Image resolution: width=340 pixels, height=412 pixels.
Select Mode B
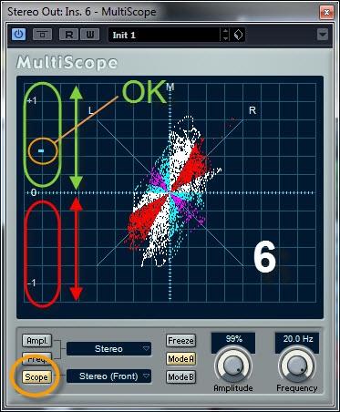(180, 377)
